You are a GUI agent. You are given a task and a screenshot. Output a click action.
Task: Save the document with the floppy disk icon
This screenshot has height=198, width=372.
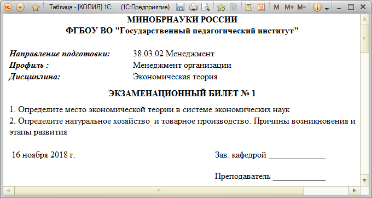pos(181,7)
